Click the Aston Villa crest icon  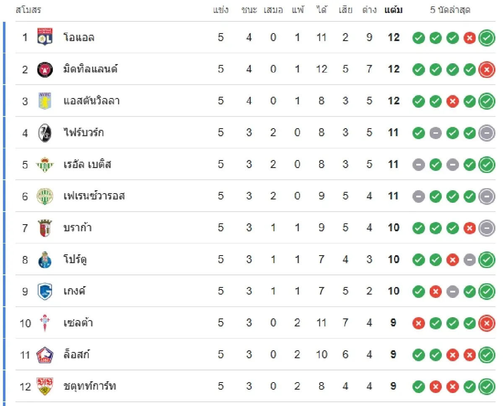point(44,101)
